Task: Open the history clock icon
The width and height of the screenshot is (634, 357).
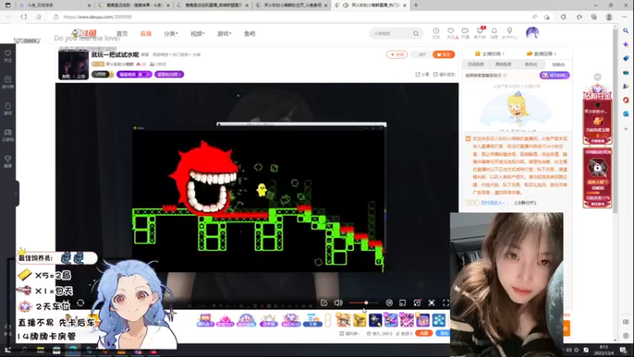Action: point(436,33)
